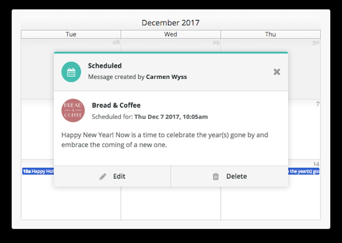Delete the scheduled message
The height and width of the screenshot is (243, 342).
pyautogui.click(x=230, y=176)
